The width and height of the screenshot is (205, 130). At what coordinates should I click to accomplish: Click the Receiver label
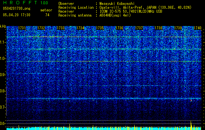[66, 11]
